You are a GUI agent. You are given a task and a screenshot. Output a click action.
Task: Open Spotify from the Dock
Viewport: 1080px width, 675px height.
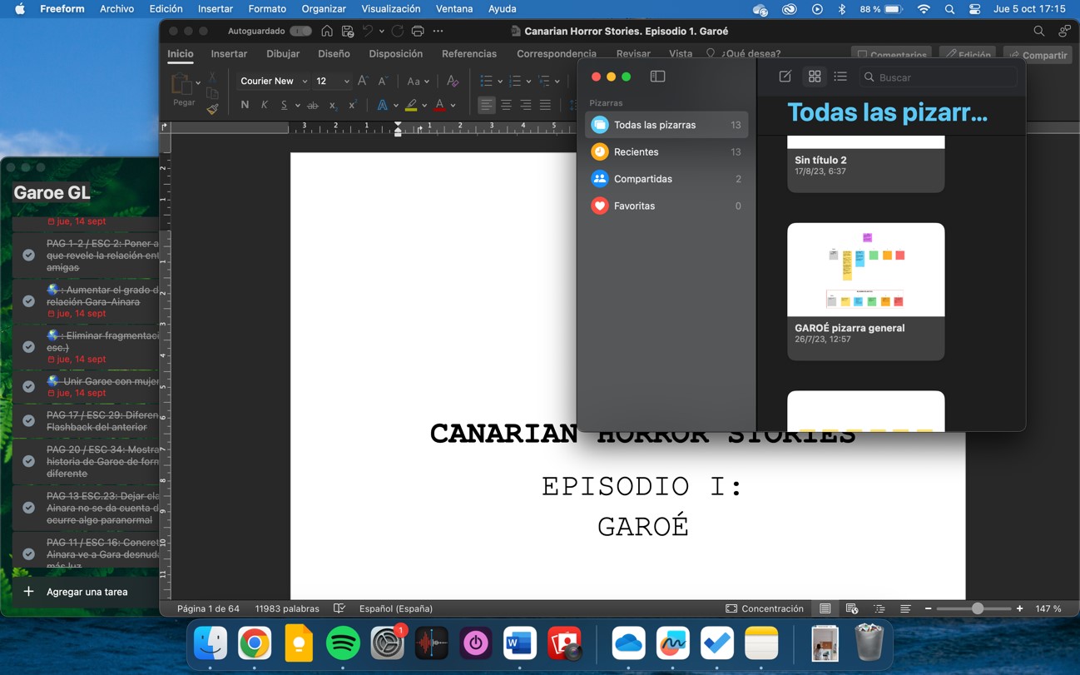point(343,643)
